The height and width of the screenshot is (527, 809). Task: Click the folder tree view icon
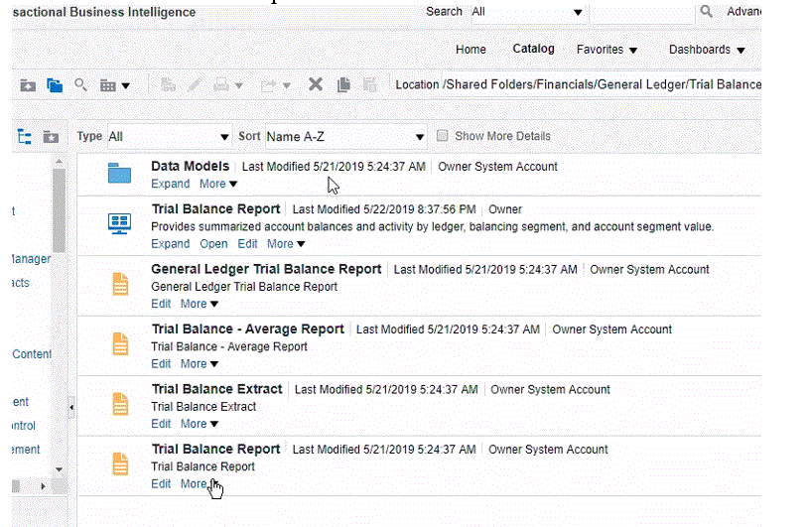25,136
